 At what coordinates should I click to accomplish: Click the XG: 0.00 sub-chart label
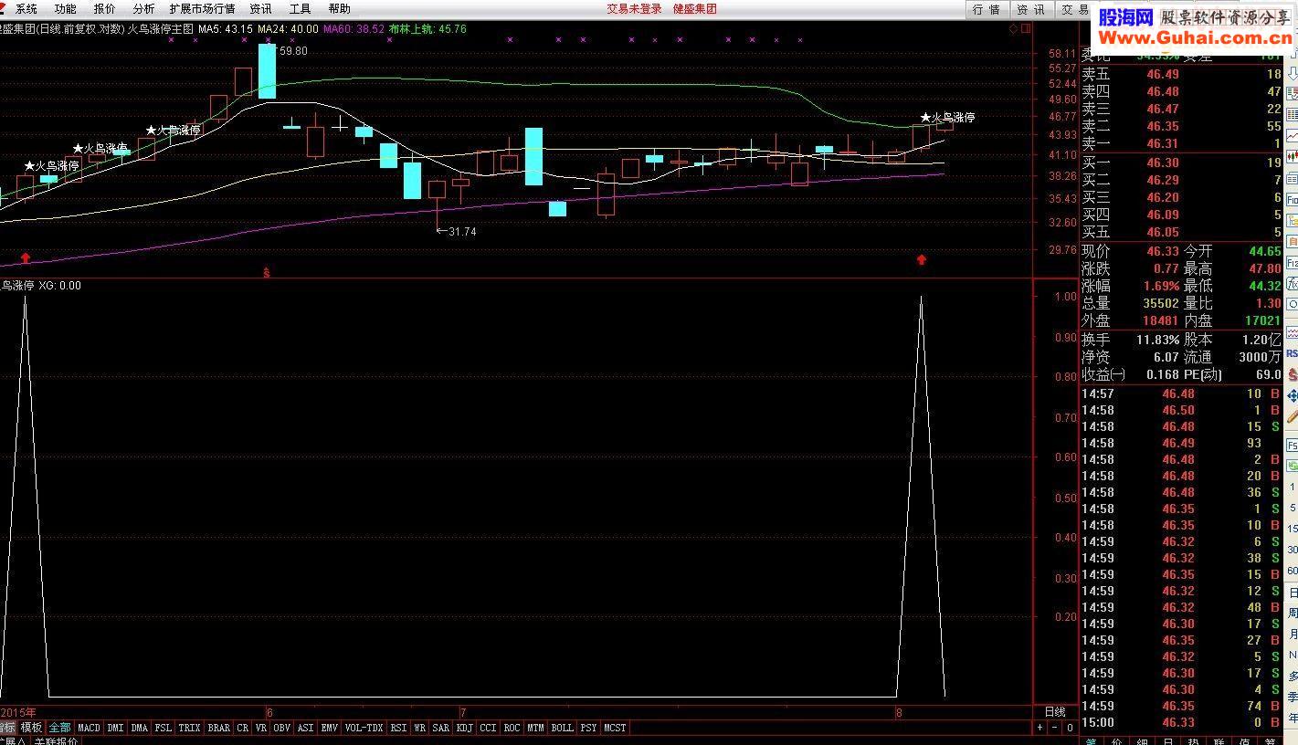[x=59, y=286]
